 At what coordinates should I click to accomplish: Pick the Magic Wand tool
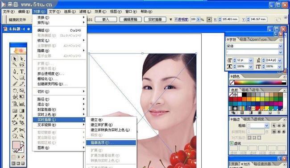click(14, 64)
